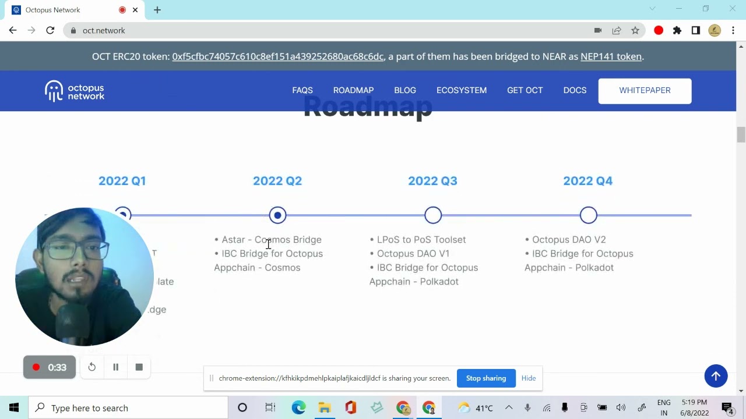Image resolution: width=746 pixels, height=419 pixels.
Task: Open the Chrome profile avatar
Action: coord(715,30)
